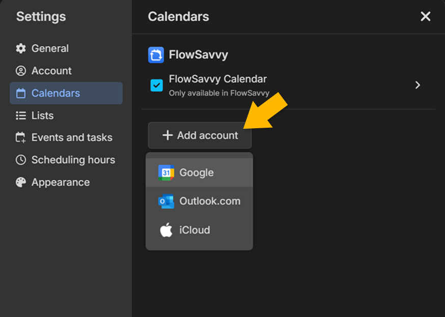Screen dimensions: 445x317
Task: Open the Calendars settings tab
Action: tap(66, 93)
